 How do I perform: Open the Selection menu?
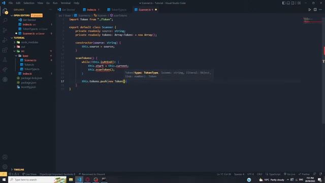[29, 3]
